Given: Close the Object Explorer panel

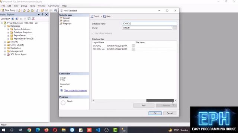Looking at the screenshot, I should click(46, 14).
